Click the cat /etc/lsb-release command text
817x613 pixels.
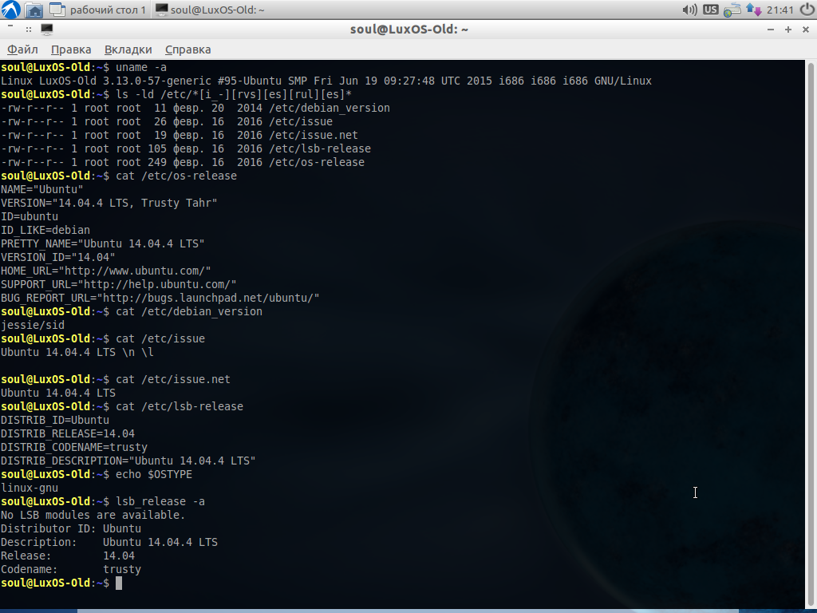tap(180, 406)
